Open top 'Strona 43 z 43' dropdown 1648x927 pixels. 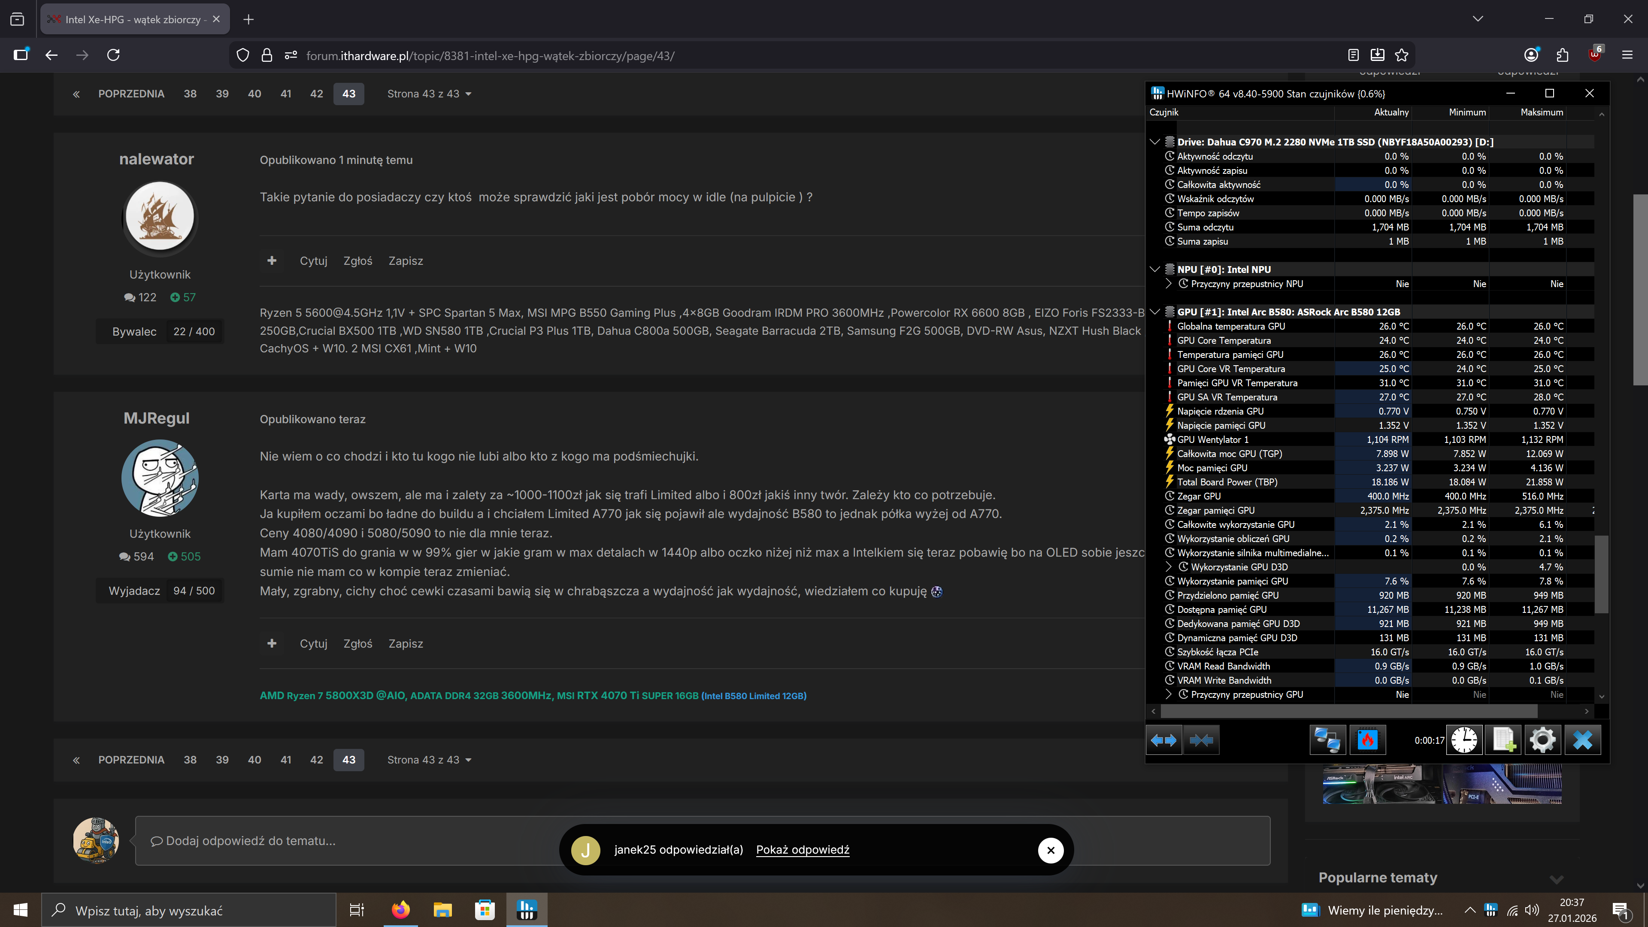coord(429,94)
